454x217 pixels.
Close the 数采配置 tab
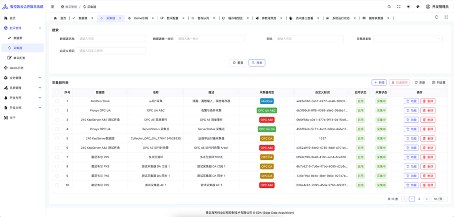click(184, 18)
